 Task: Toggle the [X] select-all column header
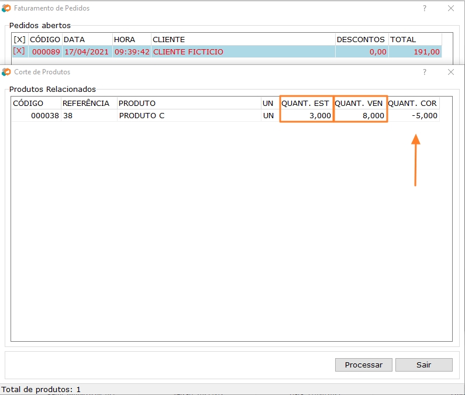tap(19, 40)
